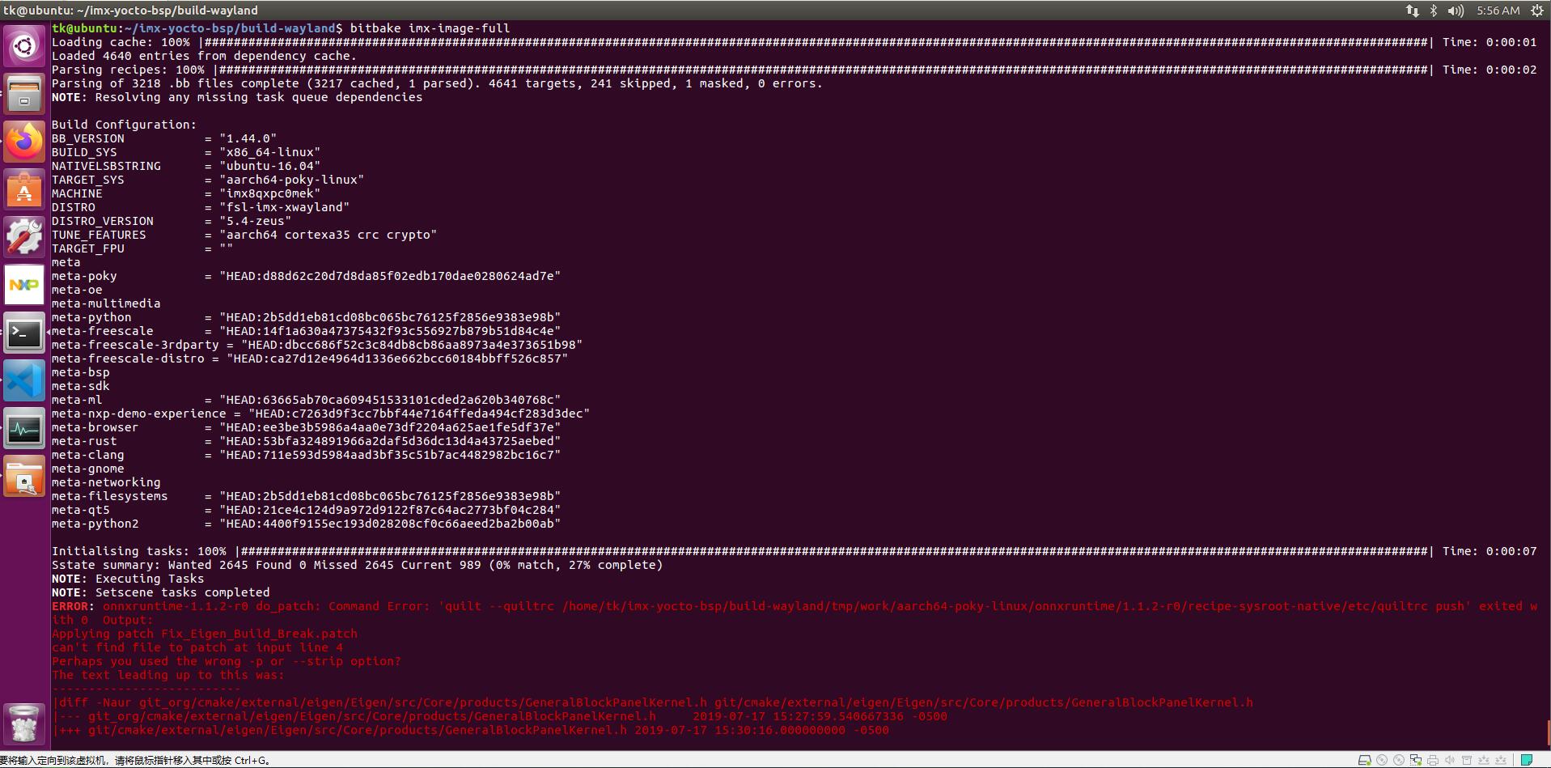Toggle the virtual network adapter in the status bar
This screenshot has height=768, width=1551.
click(x=1415, y=759)
